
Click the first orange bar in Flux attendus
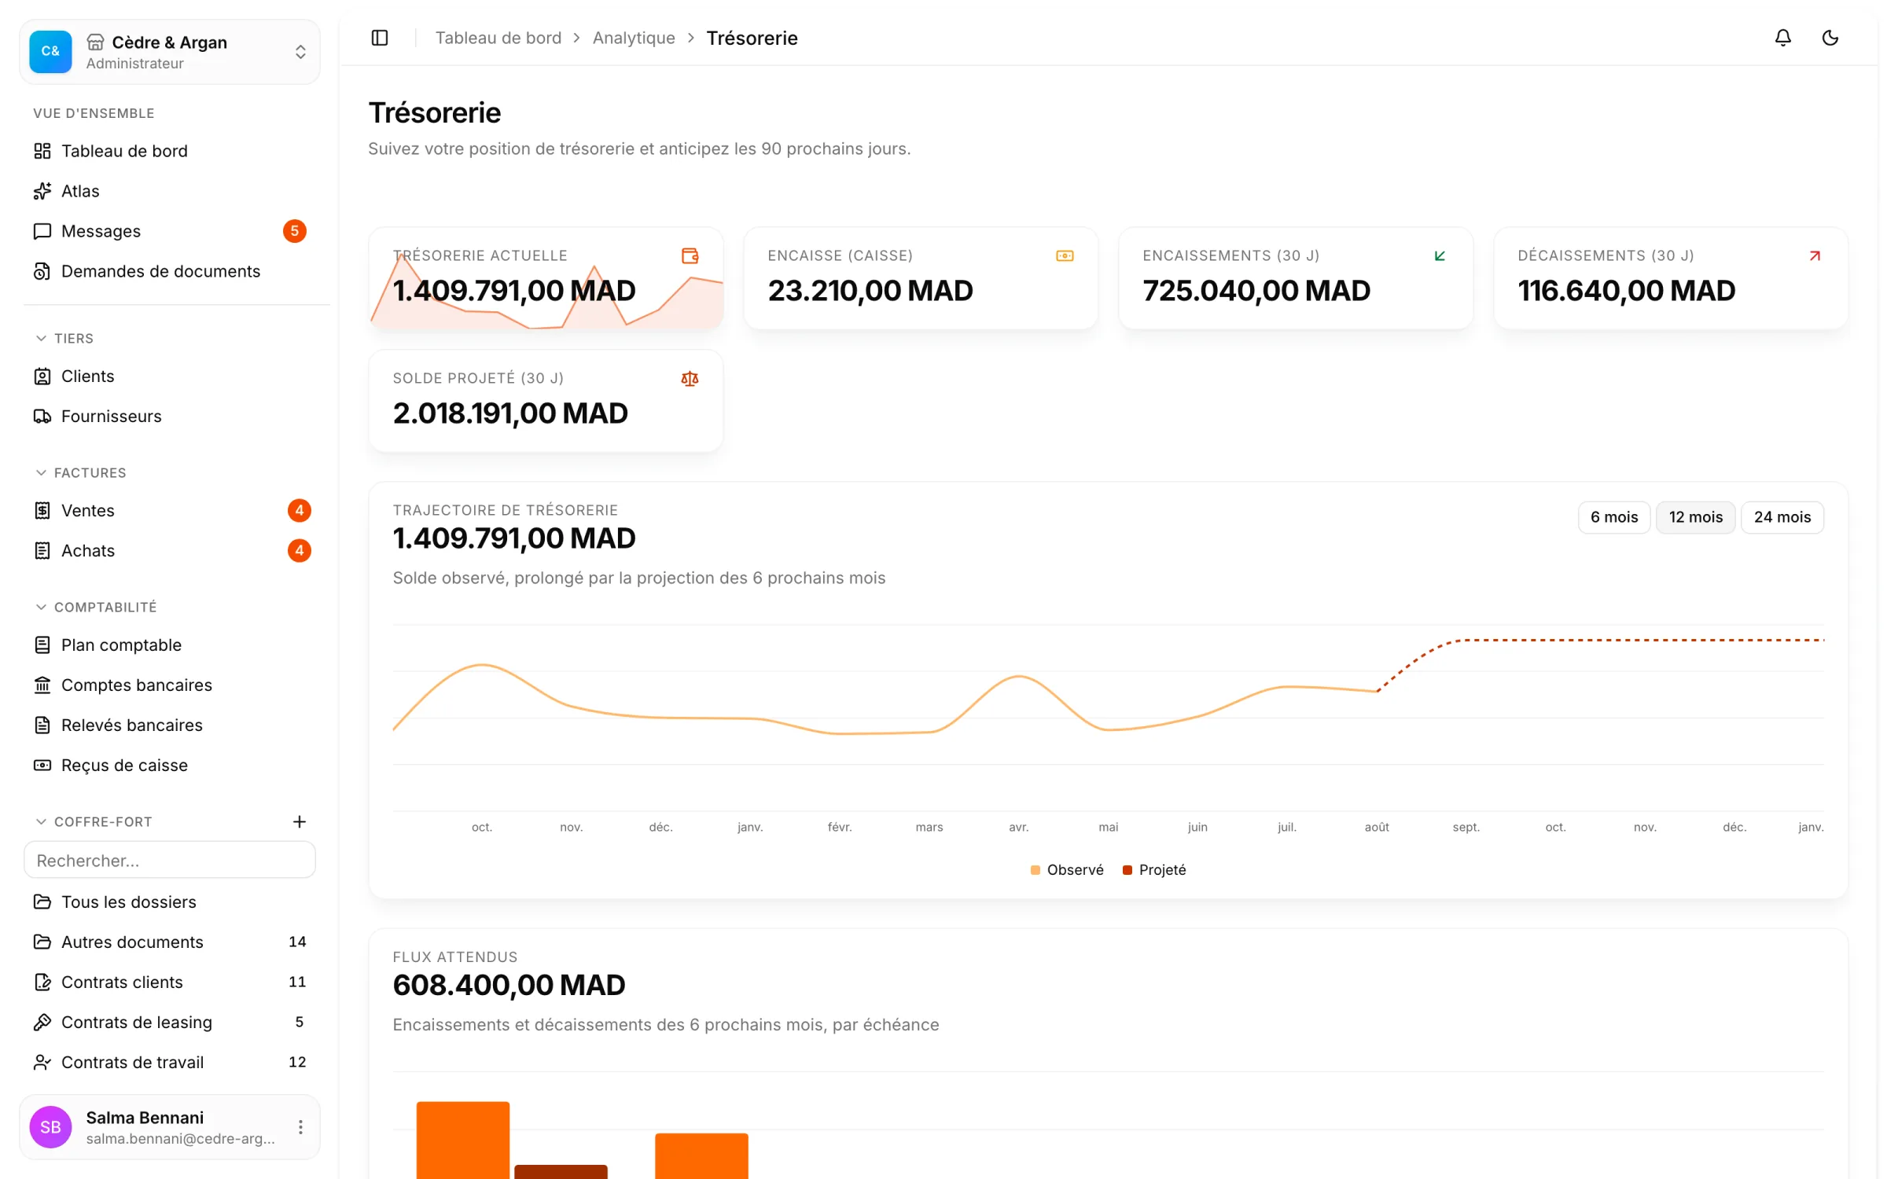point(463,1140)
